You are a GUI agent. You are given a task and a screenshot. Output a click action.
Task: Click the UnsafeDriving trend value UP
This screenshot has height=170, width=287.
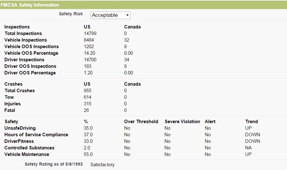pos(249,128)
